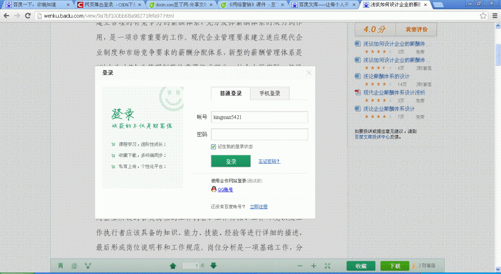Switch to 手机登录 tab
The height and width of the screenshot is (274, 501).
[x=270, y=93]
